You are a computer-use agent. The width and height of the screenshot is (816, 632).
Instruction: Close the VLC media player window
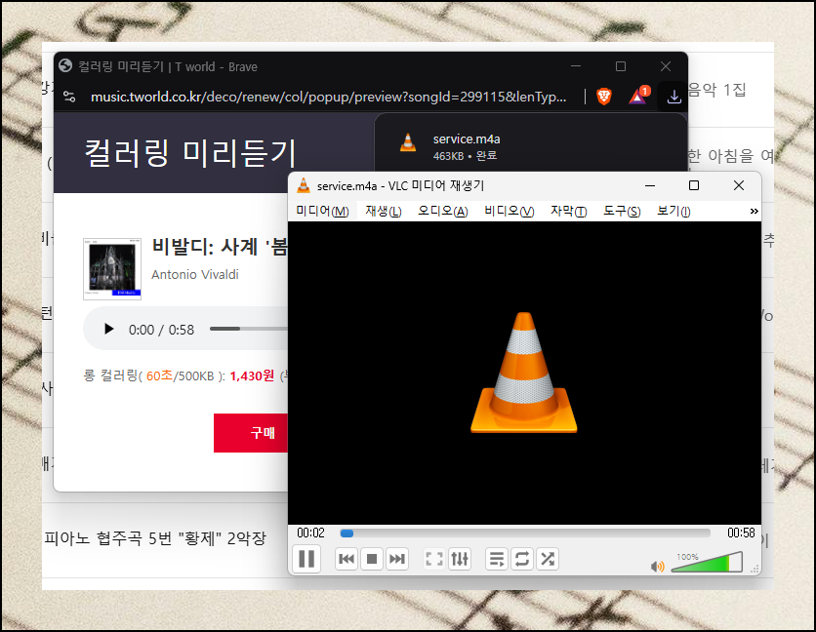[739, 185]
